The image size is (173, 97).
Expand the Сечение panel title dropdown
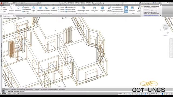click(115, 14)
